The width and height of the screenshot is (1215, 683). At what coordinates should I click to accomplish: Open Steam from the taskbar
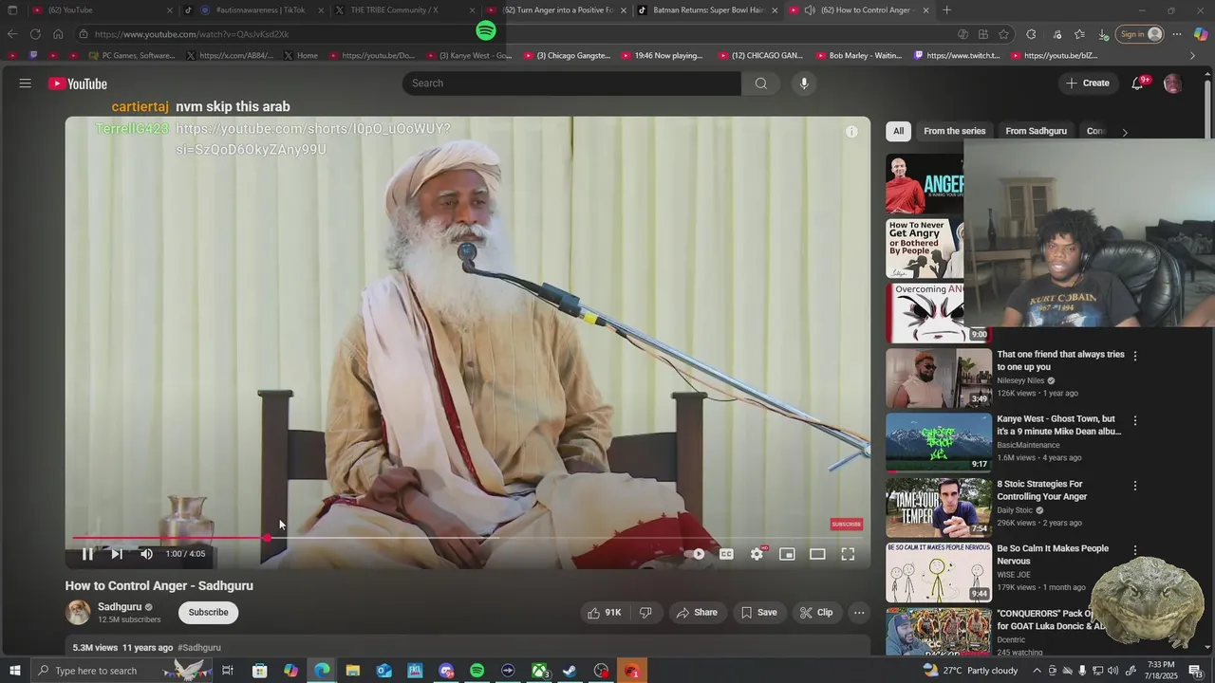coord(570,671)
